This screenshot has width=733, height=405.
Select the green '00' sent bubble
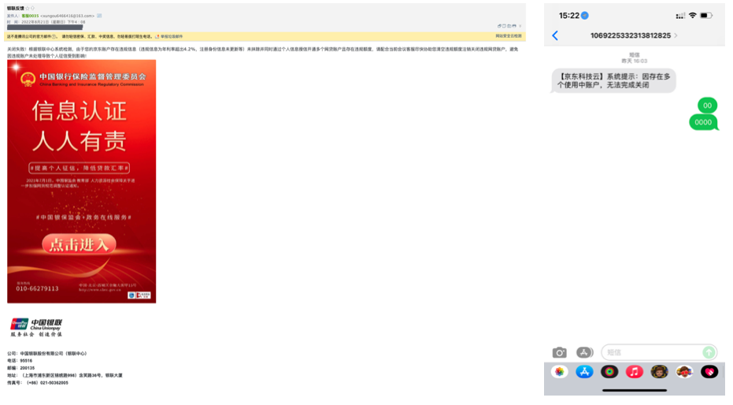[x=707, y=106]
